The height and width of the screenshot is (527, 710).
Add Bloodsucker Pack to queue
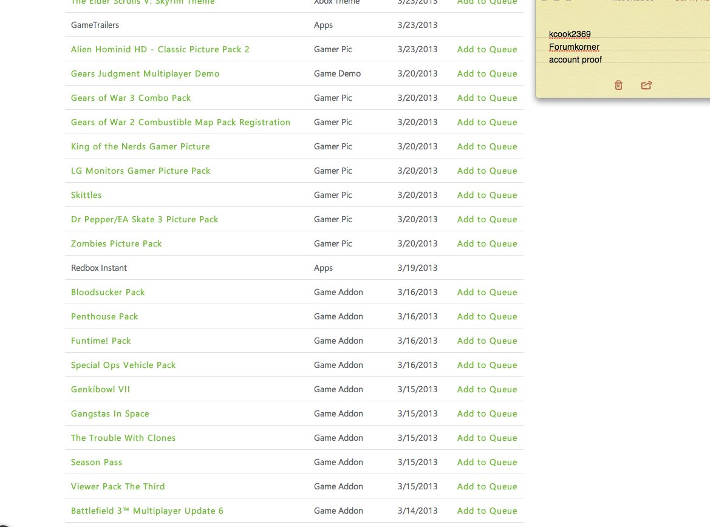(487, 293)
